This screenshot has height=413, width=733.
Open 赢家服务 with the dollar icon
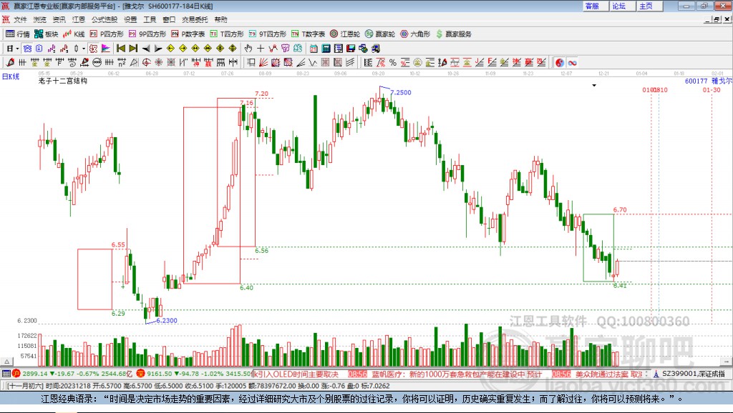coord(453,34)
